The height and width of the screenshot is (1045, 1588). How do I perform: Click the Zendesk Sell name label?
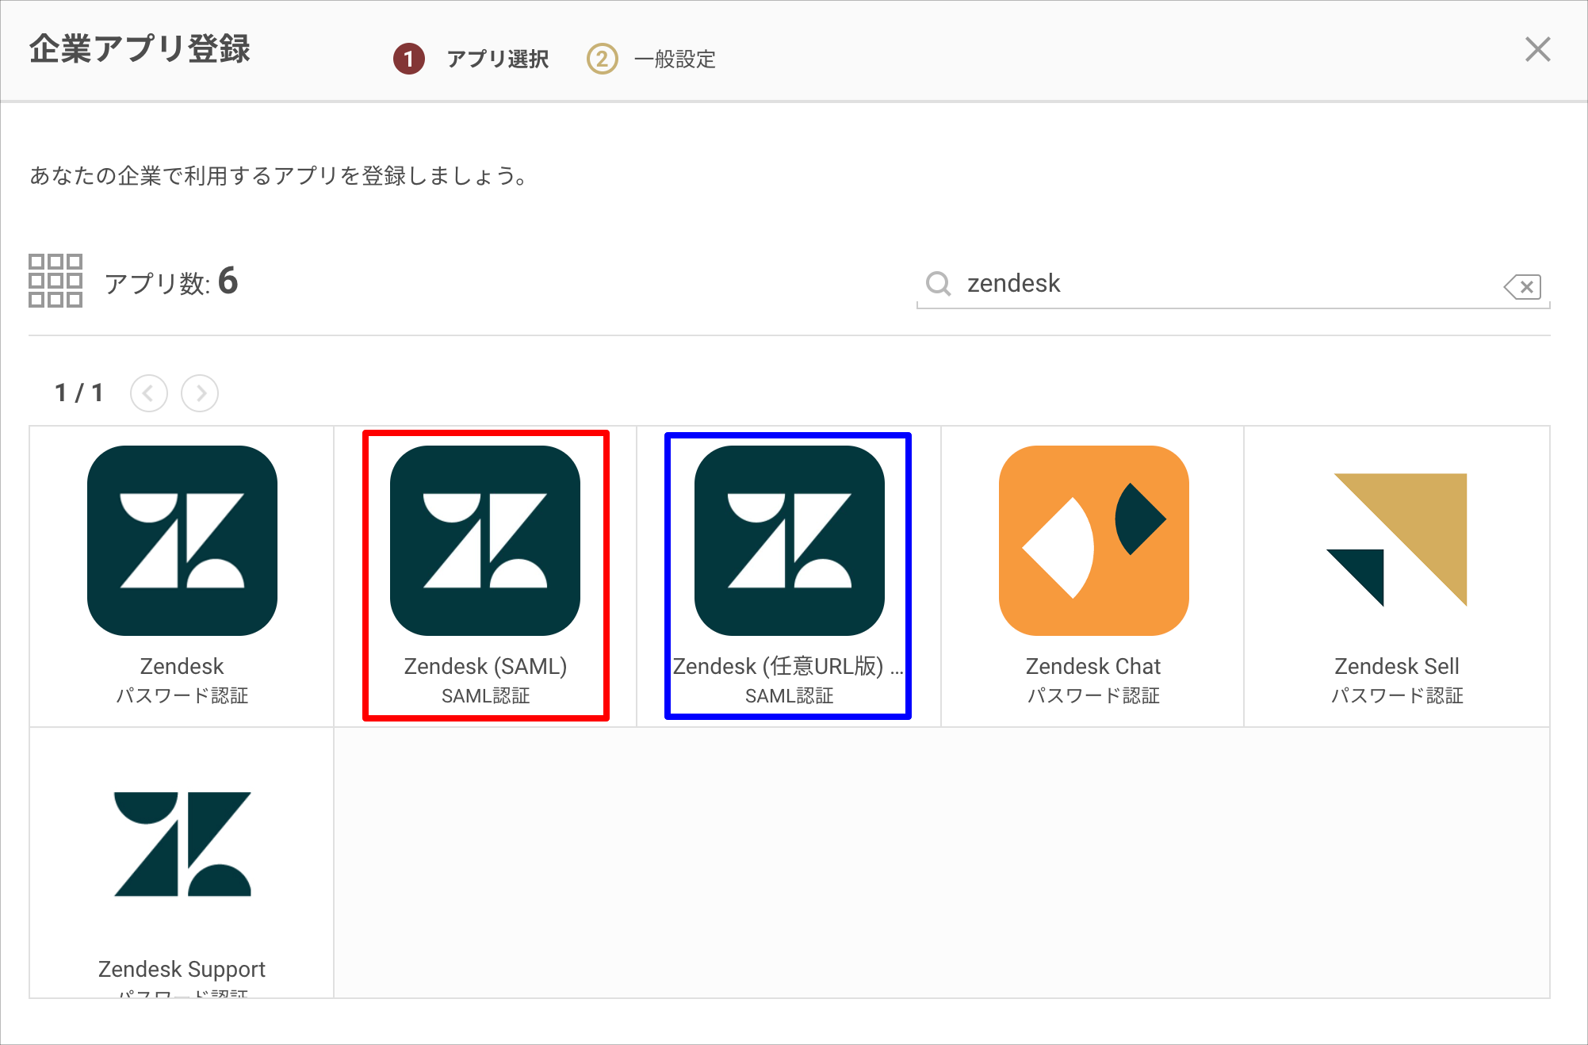1397,666
